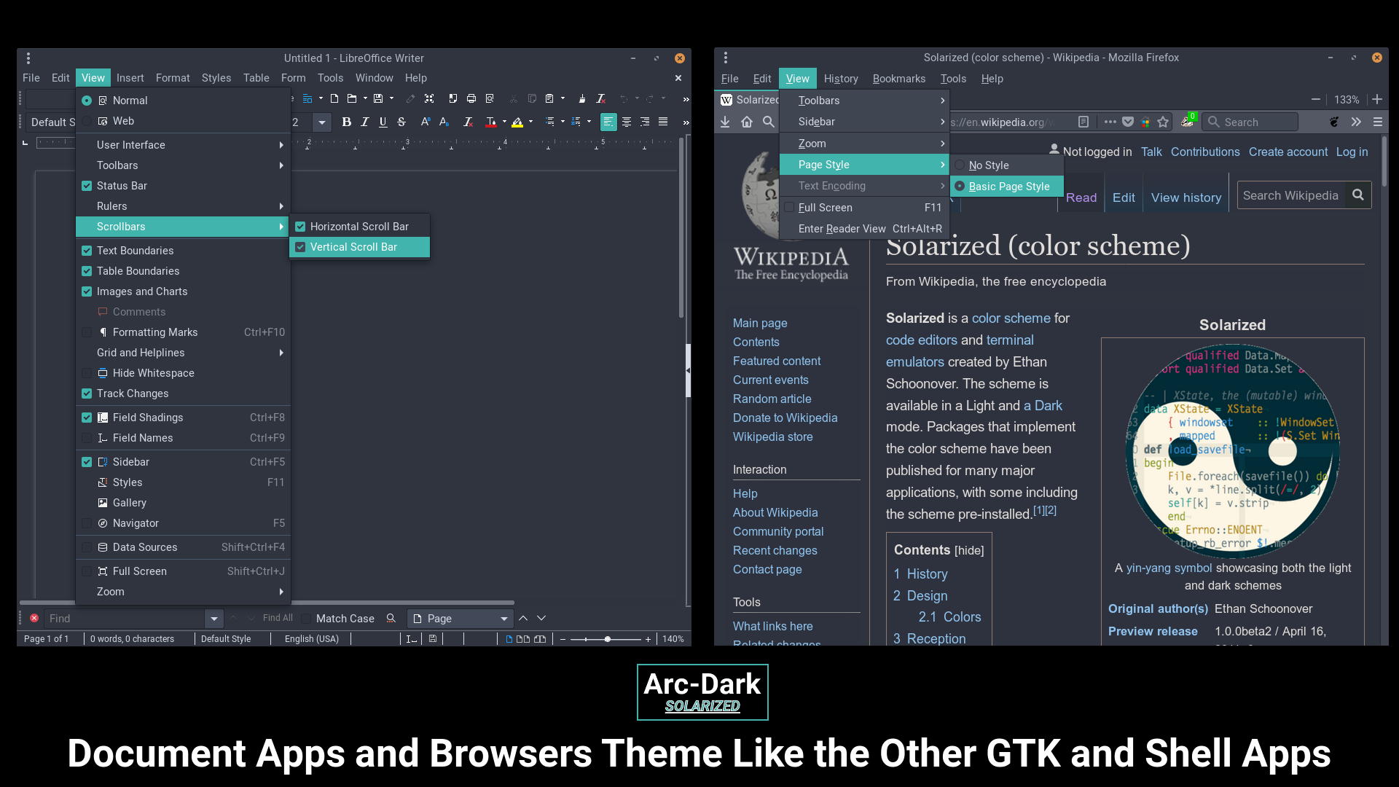Open the Bookmarks menu in Firefox
The width and height of the screenshot is (1399, 787).
coord(898,79)
